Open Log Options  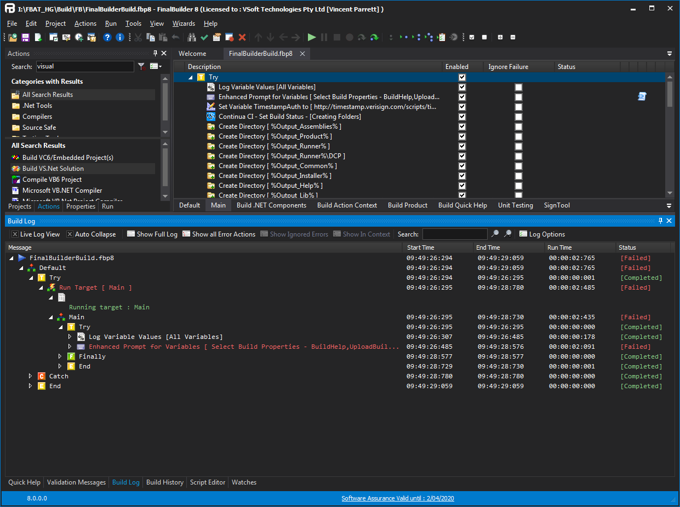(x=542, y=234)
